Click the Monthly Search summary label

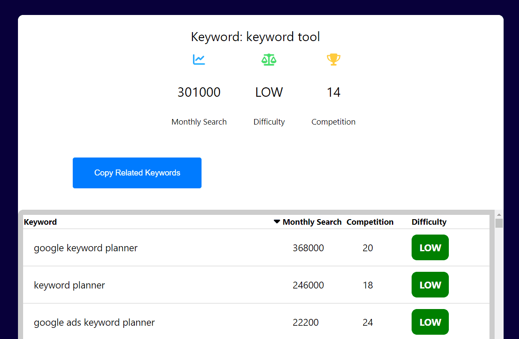click(x=199, y=122)
